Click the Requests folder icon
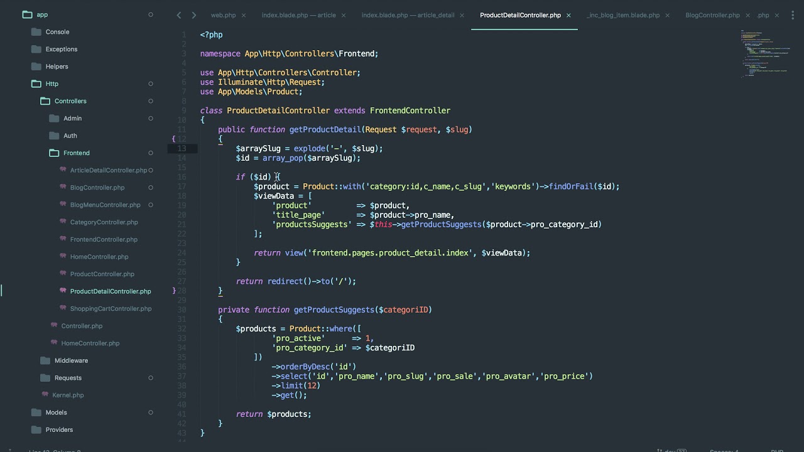 [x=45, y=378]
